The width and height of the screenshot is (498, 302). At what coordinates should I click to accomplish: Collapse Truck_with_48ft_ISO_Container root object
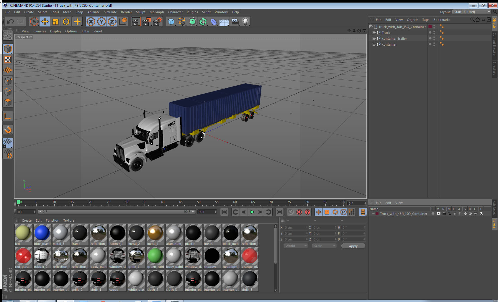tap(371, 27)
